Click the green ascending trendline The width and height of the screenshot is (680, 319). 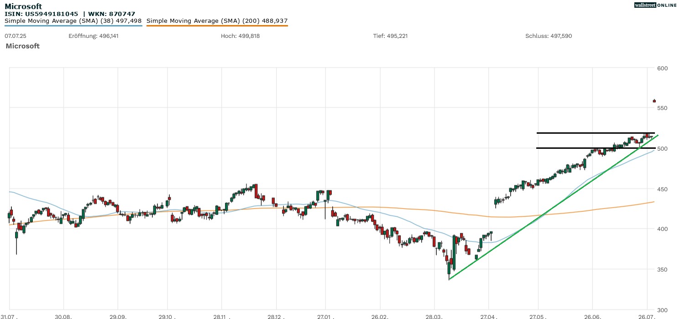click(554, 207)
